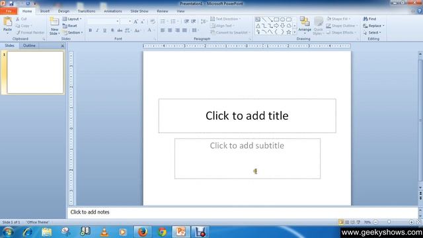This screenshot has width=423, height=238.
Task: Open Google Chrome from the taskbar
Action: (x=162, y=232)
